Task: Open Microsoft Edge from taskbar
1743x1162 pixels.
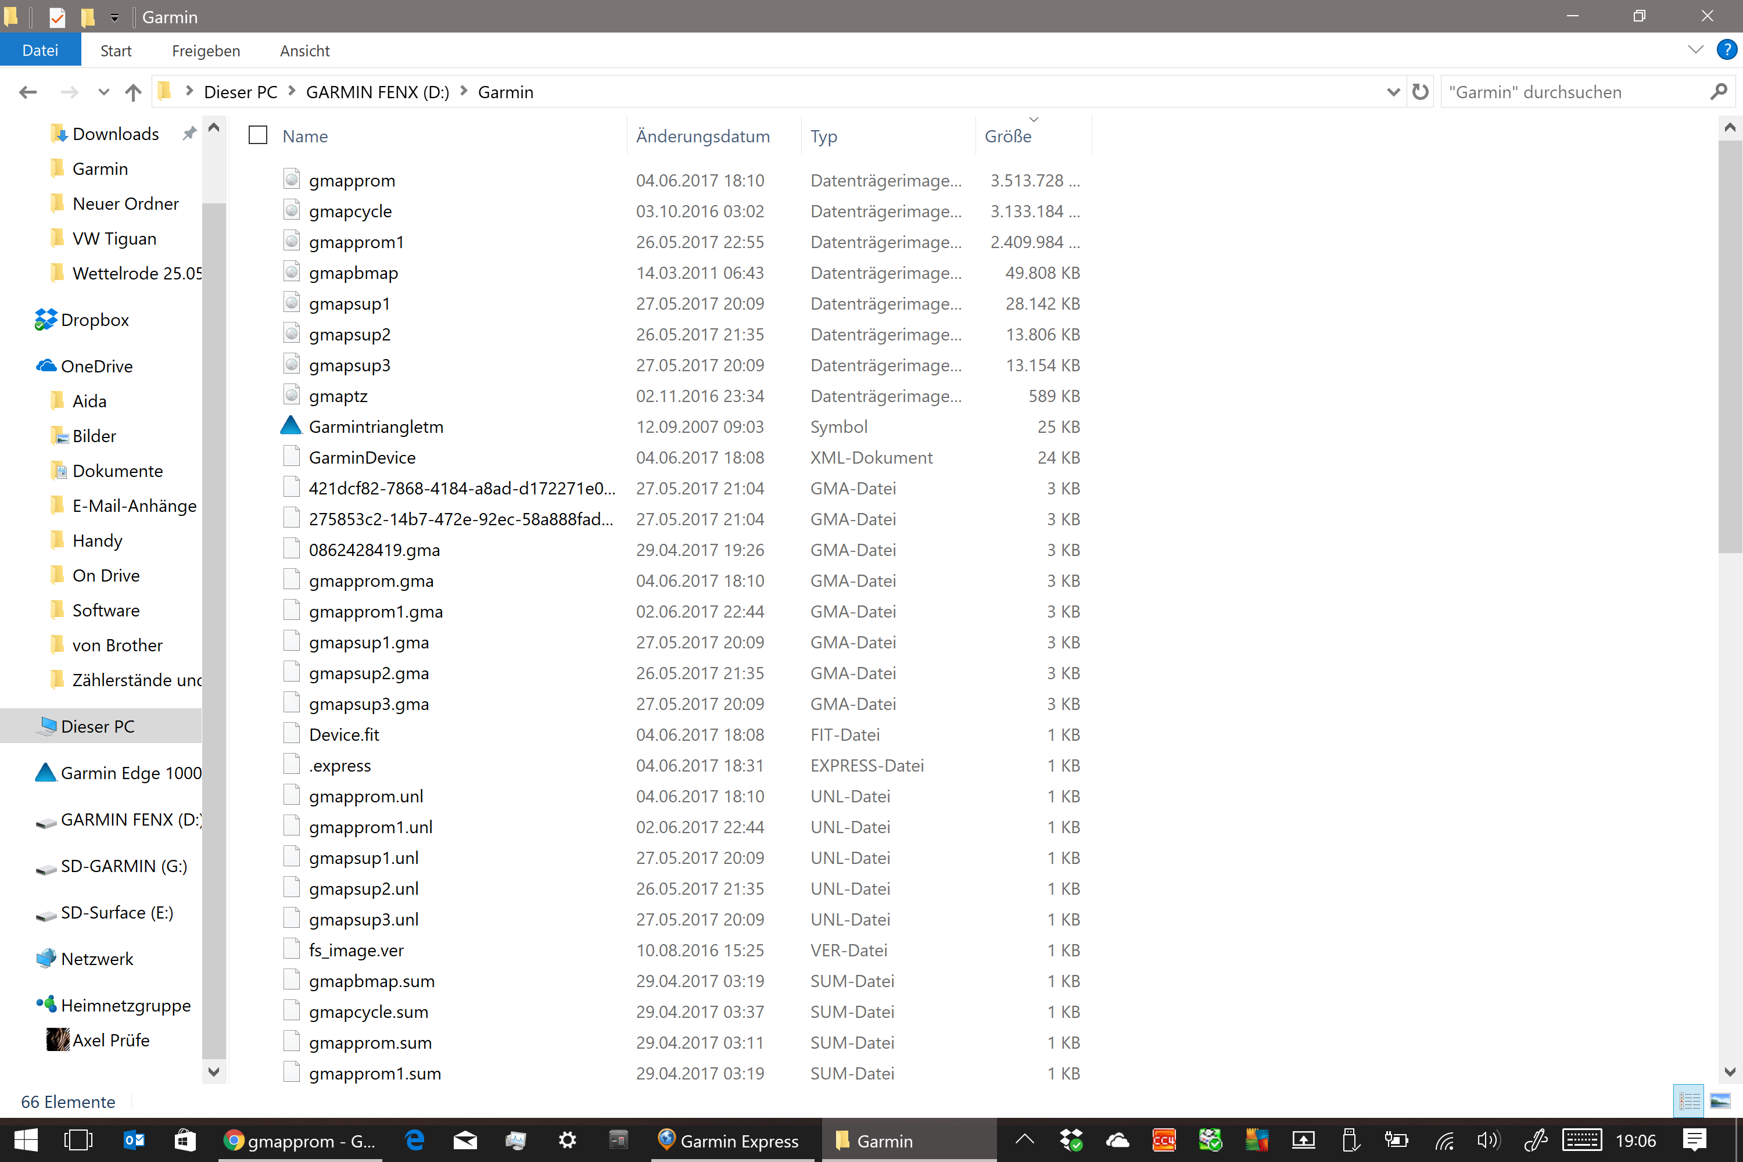Action: [414, 1140]
